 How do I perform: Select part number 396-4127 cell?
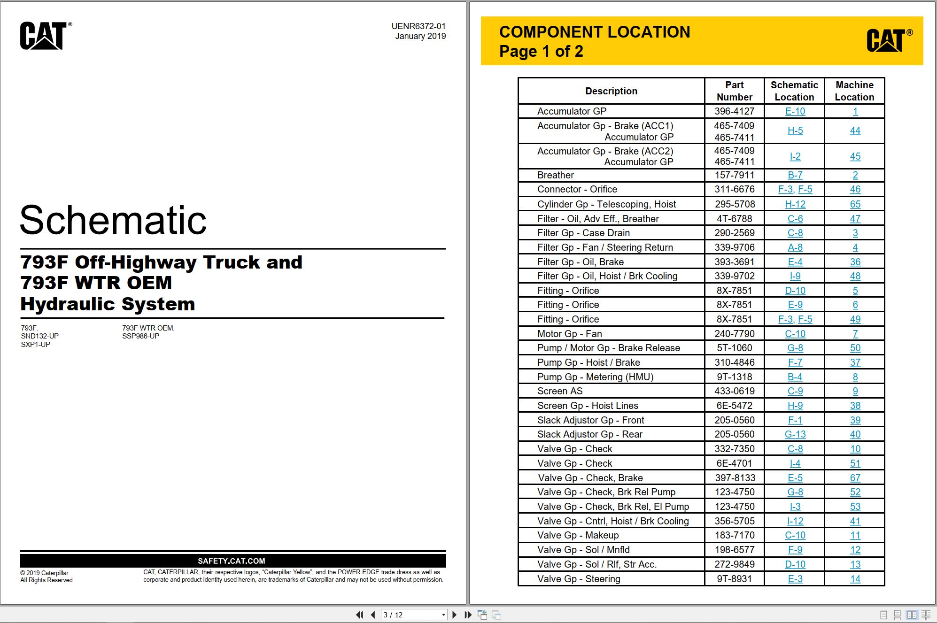pos(735,111)
